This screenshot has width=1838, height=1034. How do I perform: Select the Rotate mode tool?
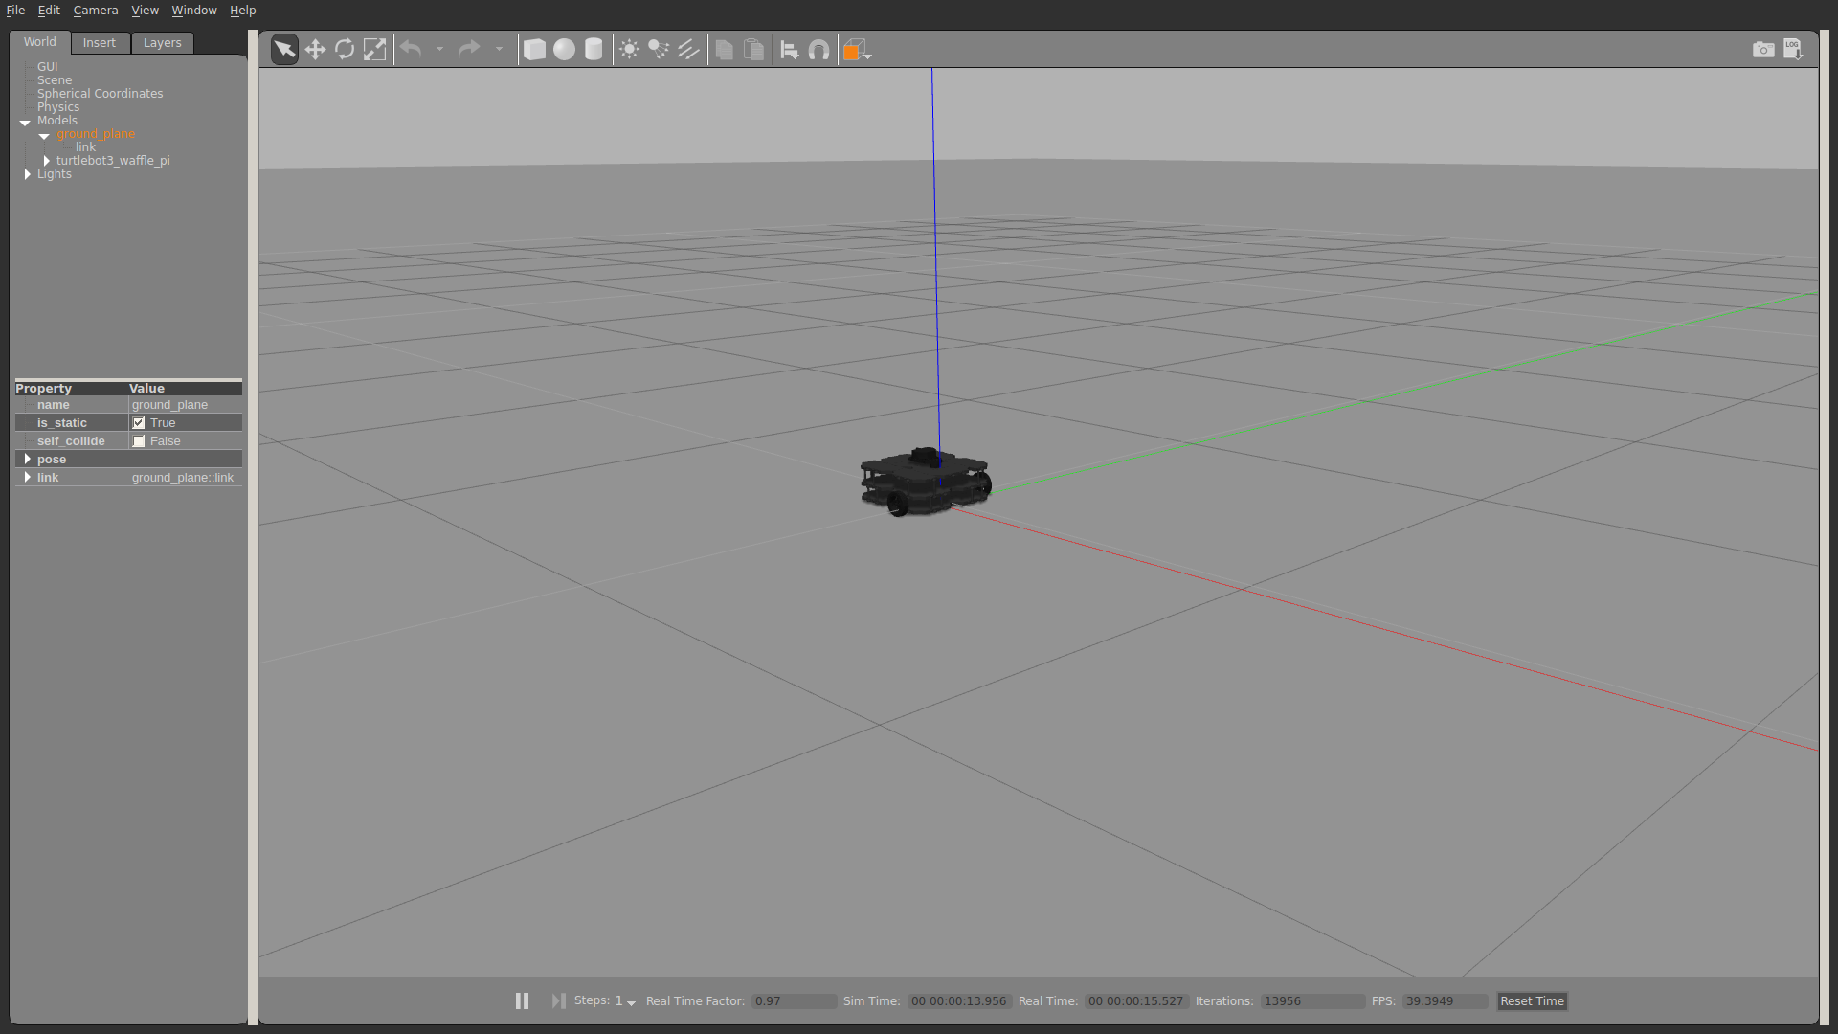(345, 49)
